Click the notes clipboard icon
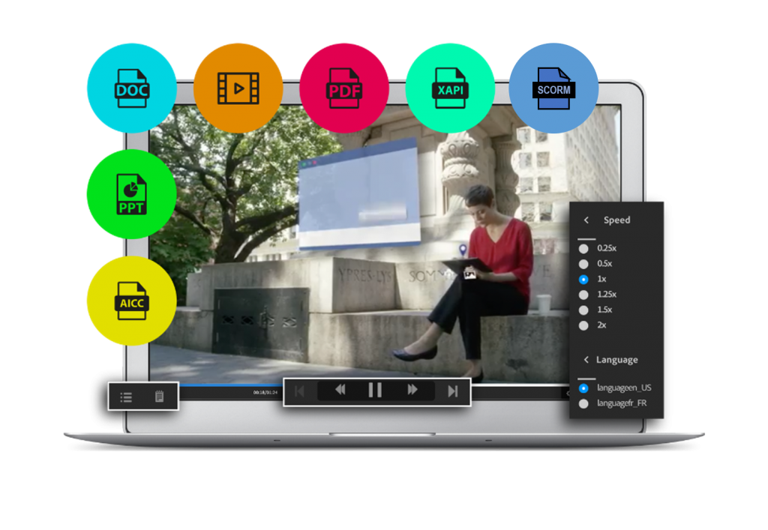Image resolution: width=768 pixels, height=530 pixels. (x=160, y=396)
